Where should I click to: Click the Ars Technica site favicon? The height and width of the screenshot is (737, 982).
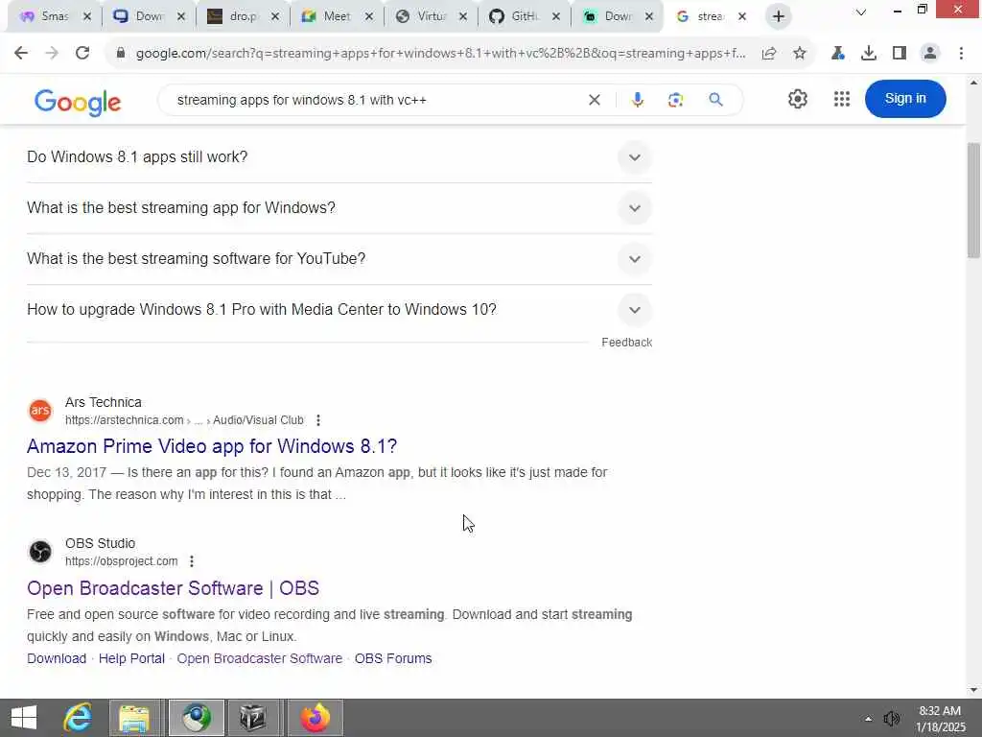tap(40, 411)
